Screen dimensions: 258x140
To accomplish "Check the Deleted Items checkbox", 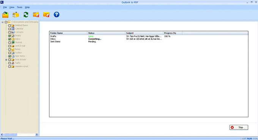I will pyautogui.click(x=9, y=25).
